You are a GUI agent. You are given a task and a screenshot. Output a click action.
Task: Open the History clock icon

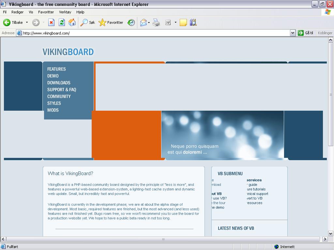[x=131, y=22]
